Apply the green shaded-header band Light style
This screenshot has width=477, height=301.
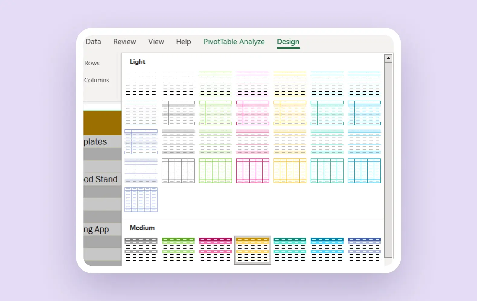coord(216,142)
